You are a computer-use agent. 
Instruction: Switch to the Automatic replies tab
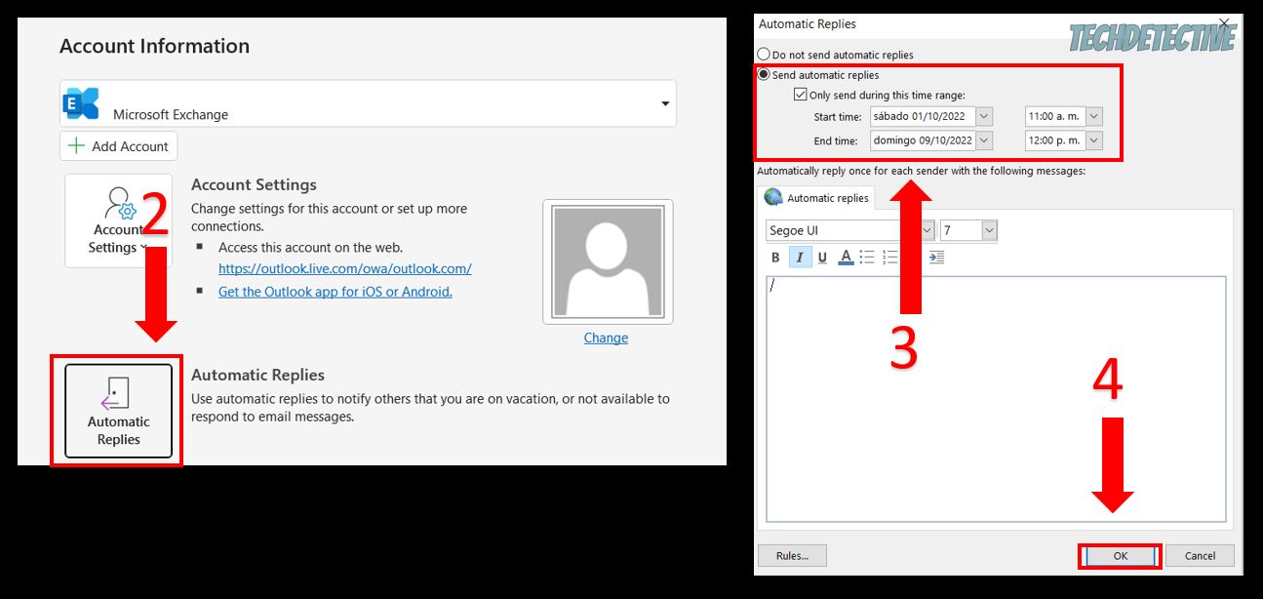coord(819,198)
